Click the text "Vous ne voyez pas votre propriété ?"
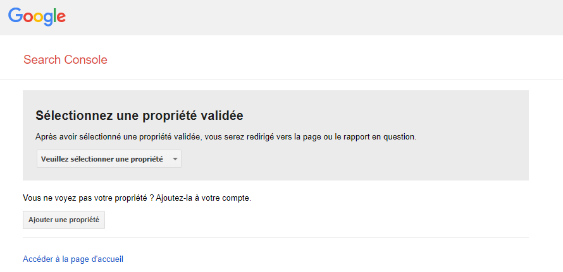 (x=89, y=198)
